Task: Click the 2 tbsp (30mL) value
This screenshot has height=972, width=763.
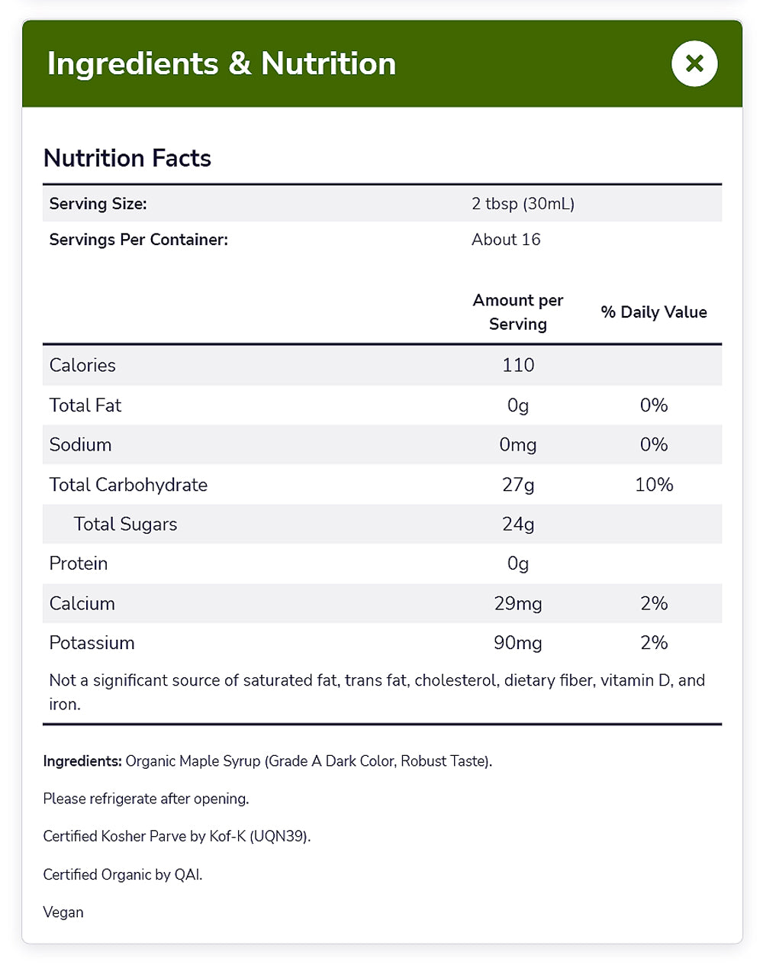Action: coord(523,204)
